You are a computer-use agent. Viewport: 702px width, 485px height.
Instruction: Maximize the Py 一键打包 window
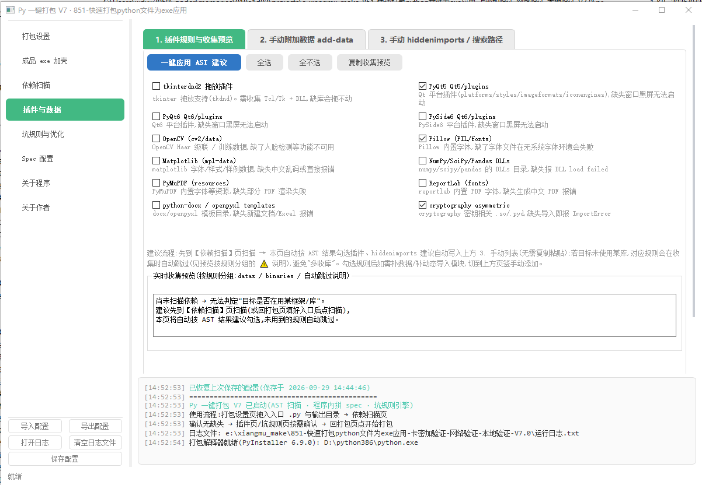click(x=661, y=10)
